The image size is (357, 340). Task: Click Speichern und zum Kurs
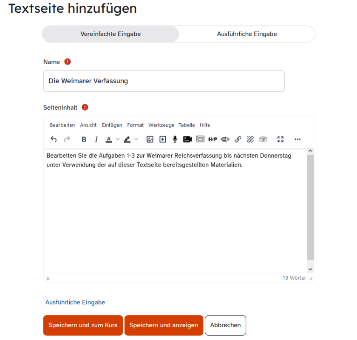pyautogui.click(x=82, y=325)
